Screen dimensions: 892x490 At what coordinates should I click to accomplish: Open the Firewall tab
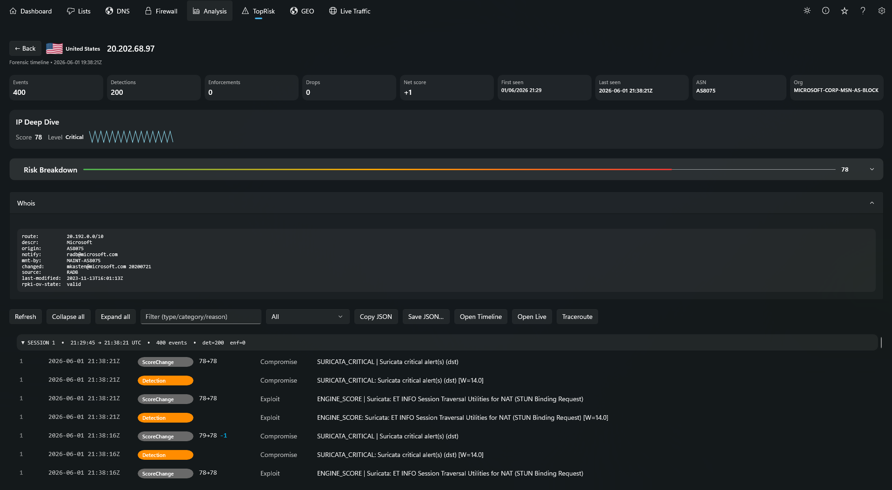[x=161, y=11]
